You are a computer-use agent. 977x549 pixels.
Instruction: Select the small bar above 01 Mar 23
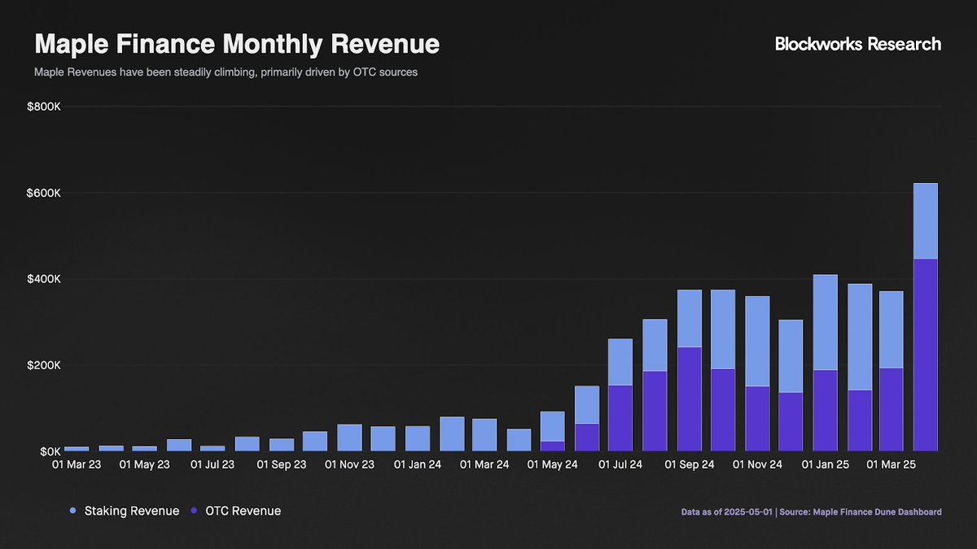[x=77, y=449]
